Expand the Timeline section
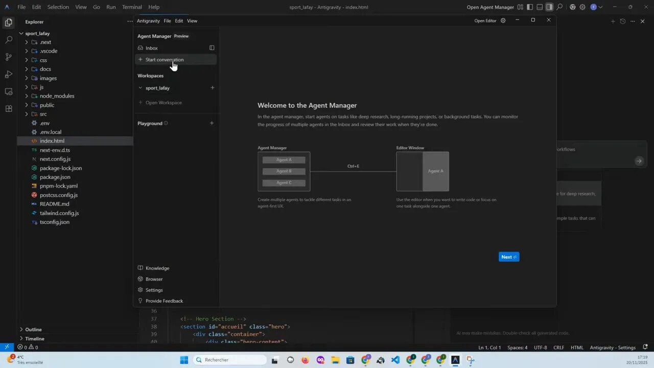This screenshot has width=654, height=368. coord(34,338)
